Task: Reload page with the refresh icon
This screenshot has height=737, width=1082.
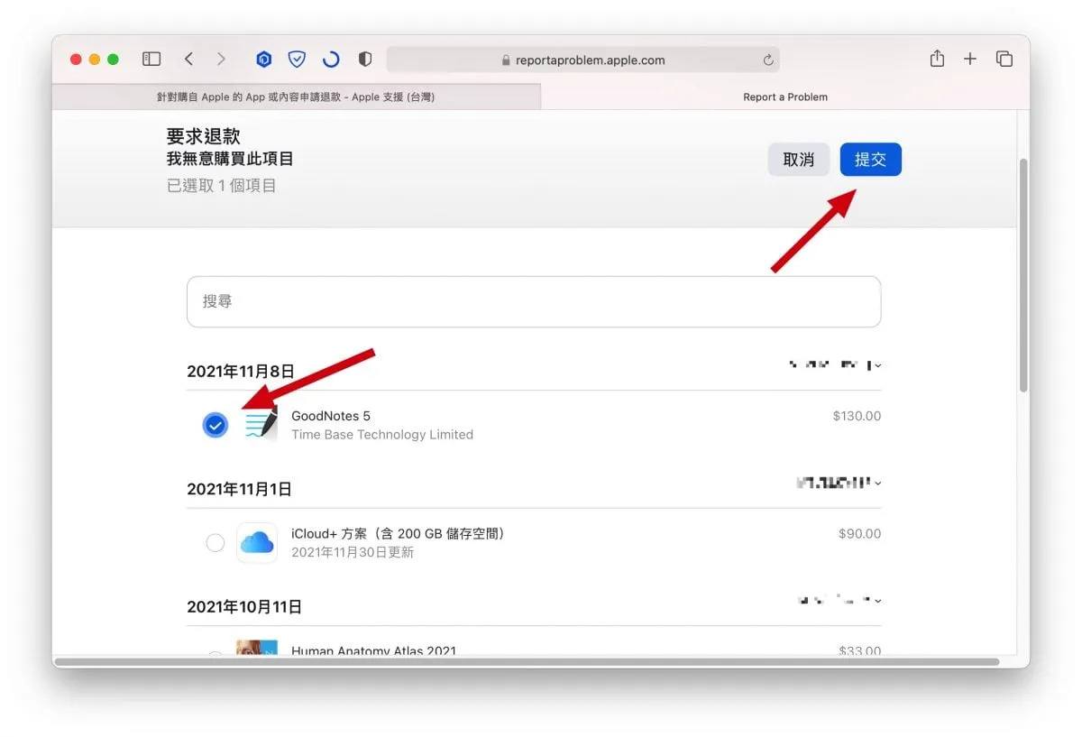Action: coord(768,60)
